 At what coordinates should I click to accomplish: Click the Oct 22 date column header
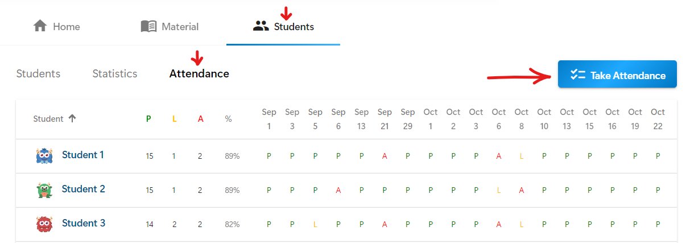point(658,119)
